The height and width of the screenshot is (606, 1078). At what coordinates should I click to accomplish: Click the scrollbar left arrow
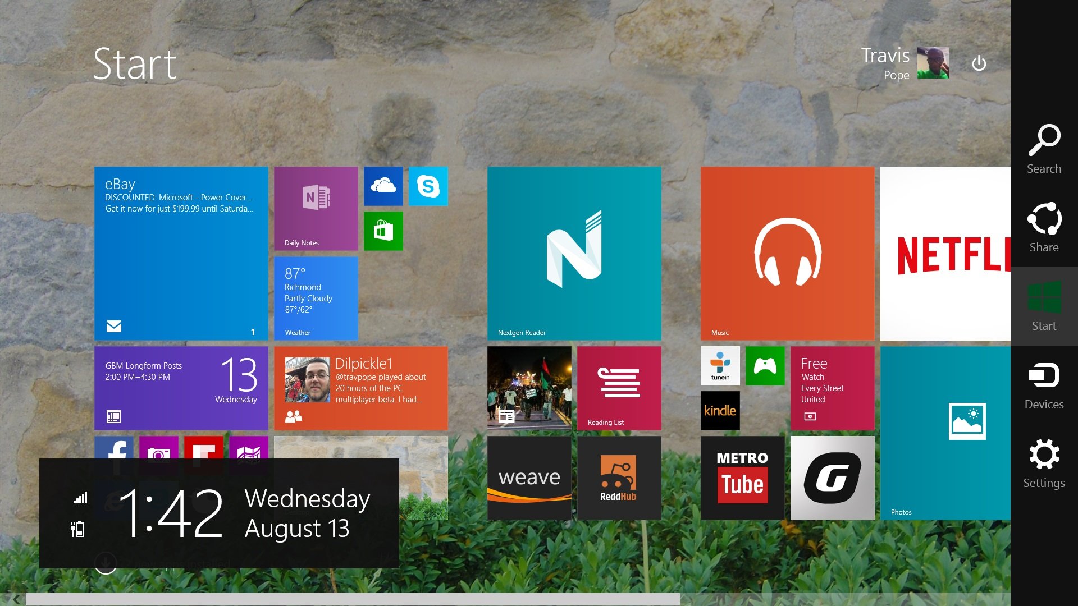[x=16, y=600]
